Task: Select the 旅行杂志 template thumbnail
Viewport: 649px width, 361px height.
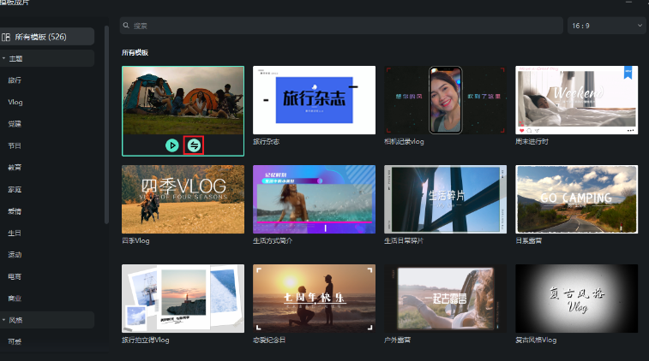Action: (x=314, y=99)
